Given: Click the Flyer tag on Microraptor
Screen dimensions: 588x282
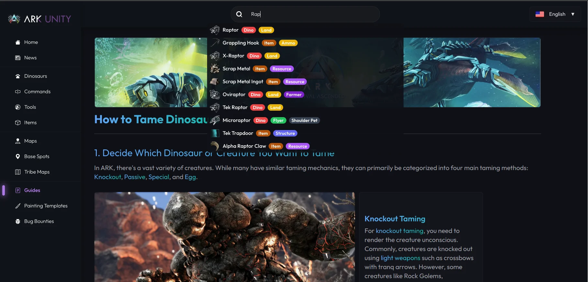Looking at the screenshot, I should (278, 120).
